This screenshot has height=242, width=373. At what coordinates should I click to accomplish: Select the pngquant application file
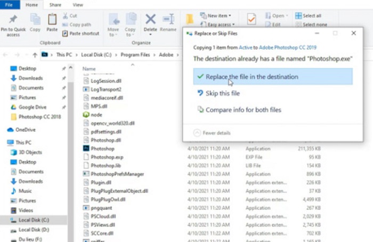[101, 208]
